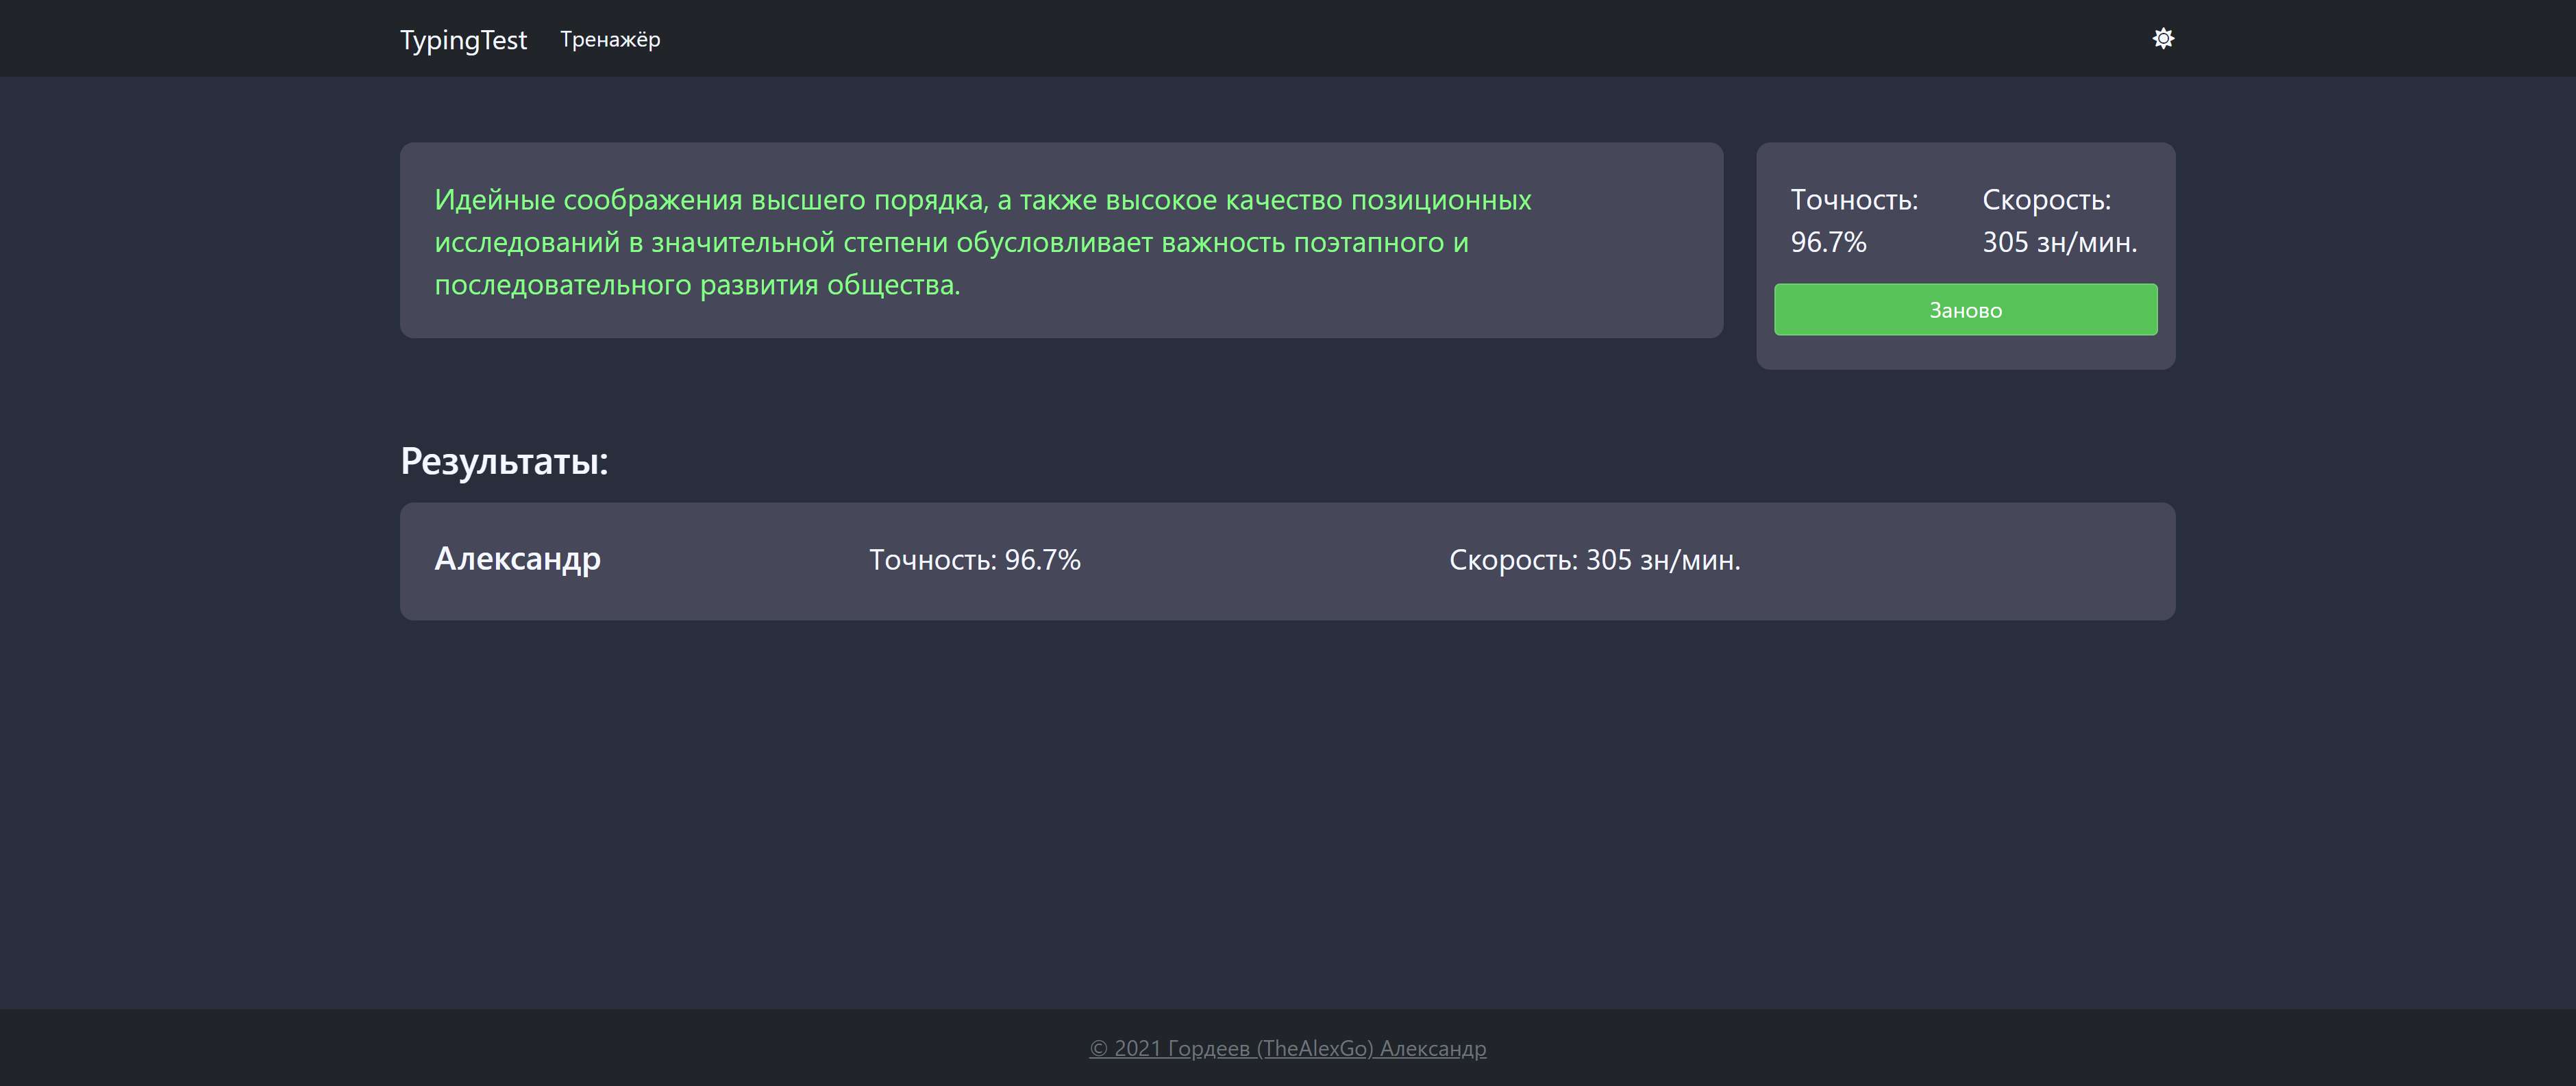Click the word обусловливает in the text
Screen dimensions: 2576x1086
[x=1054, y=243]
